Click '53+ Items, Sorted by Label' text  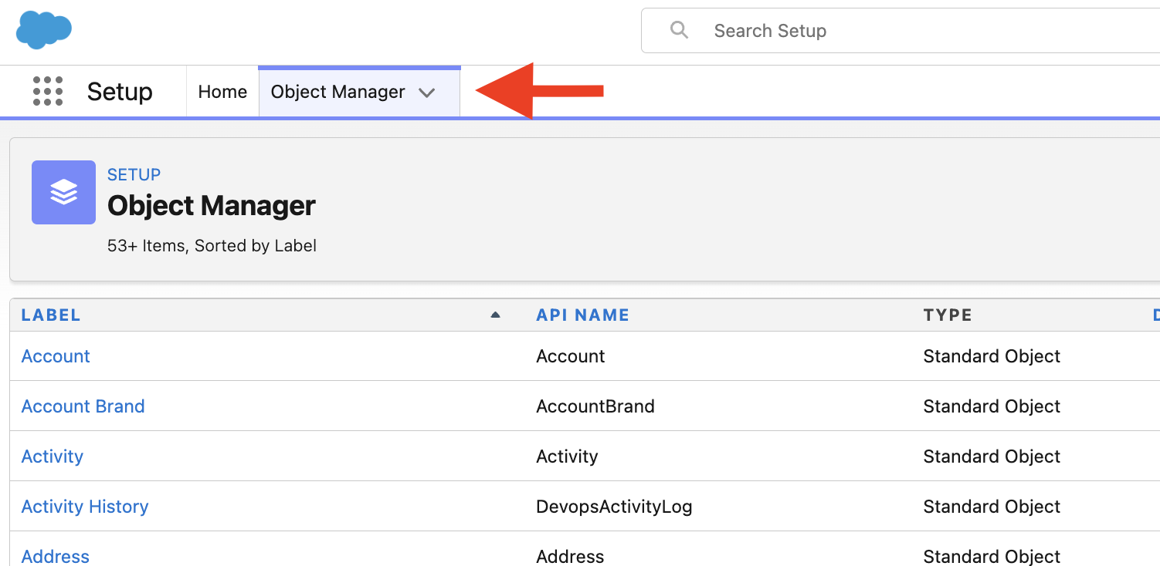tap(212, 246)
